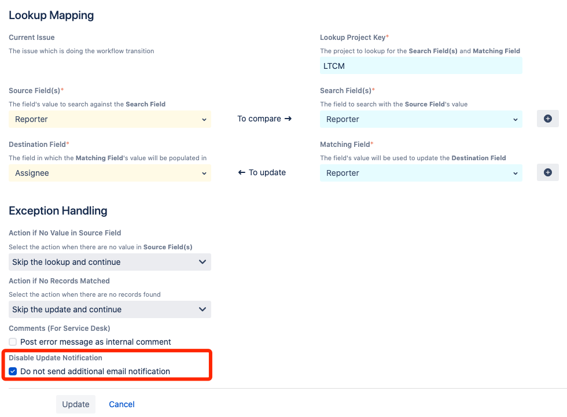Expand the Matching Field dropdown
Image resolution: width=567 pixels, height=417 pixels.
(x=421, y=173)
